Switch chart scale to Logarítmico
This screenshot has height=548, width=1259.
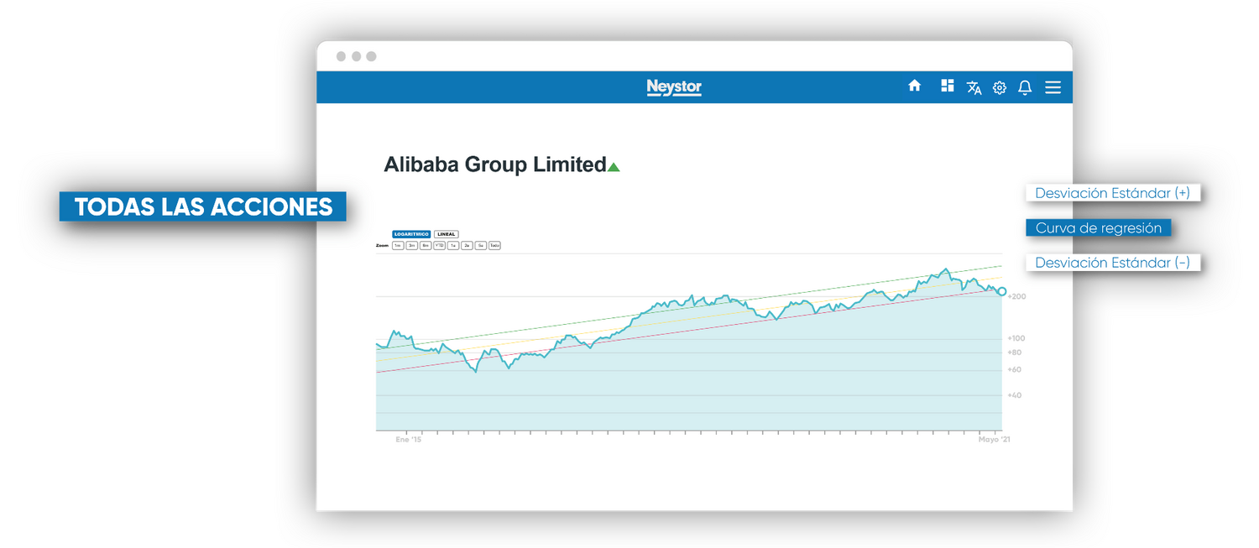(411, 234)
